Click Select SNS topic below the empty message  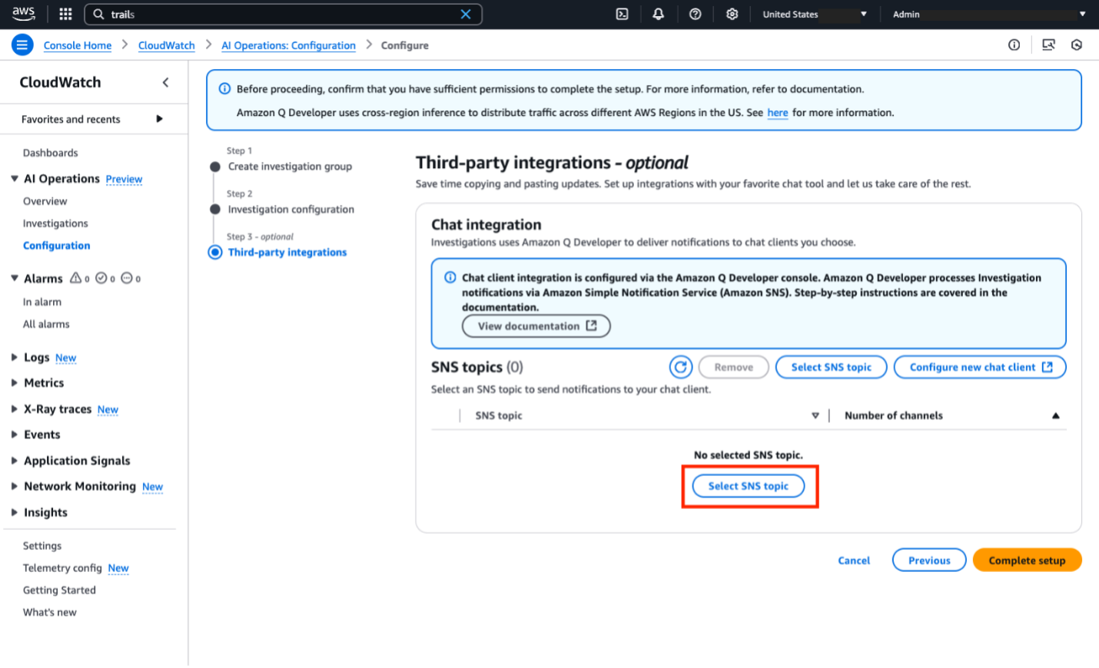coord(749,486)
